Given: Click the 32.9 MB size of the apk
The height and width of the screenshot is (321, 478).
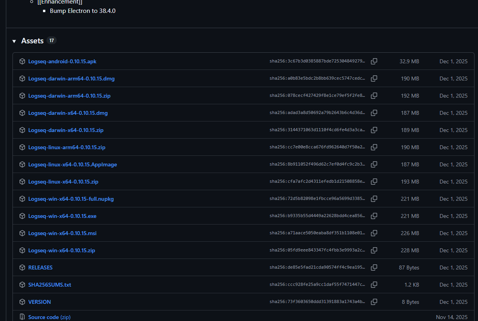Looking at the screenshot, I should pos(409,61).
